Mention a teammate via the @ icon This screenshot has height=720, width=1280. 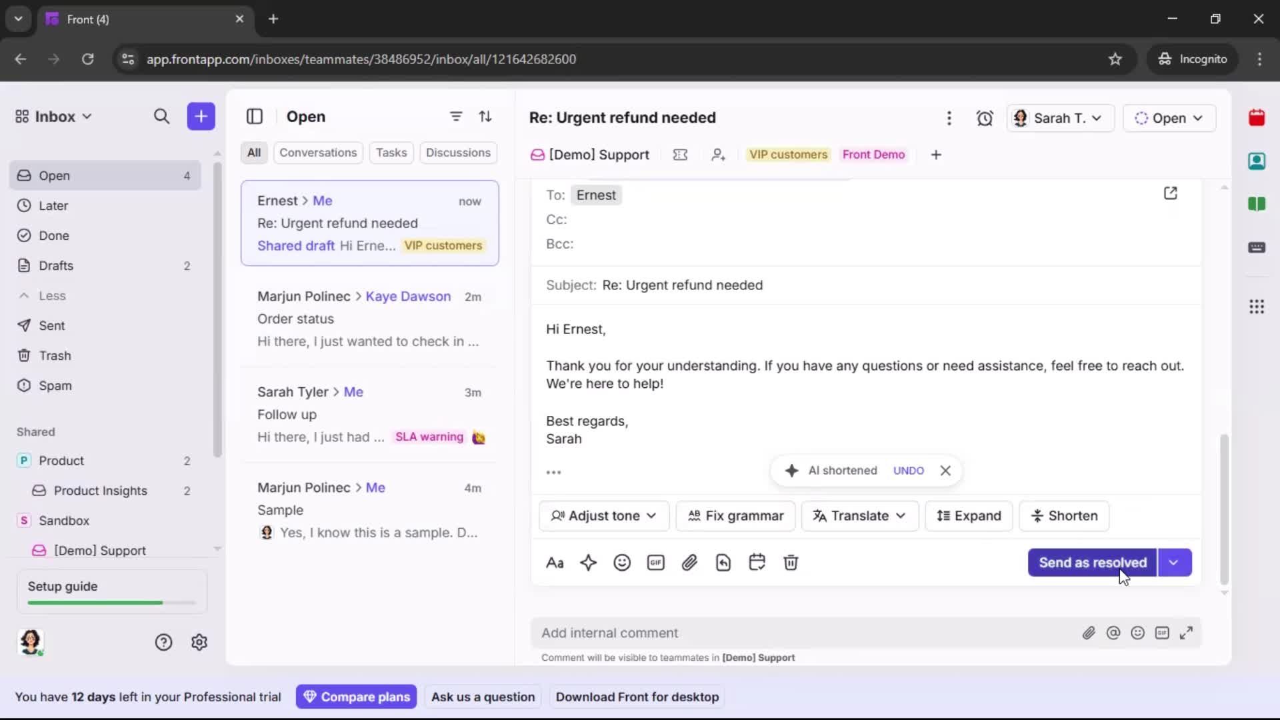tap(1114, 633)
